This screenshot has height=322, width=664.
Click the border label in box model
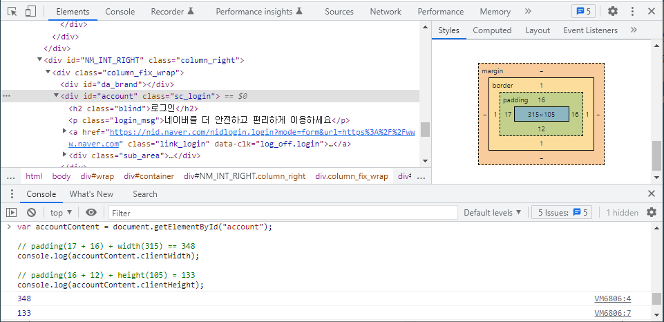click(x=502, y=86)
